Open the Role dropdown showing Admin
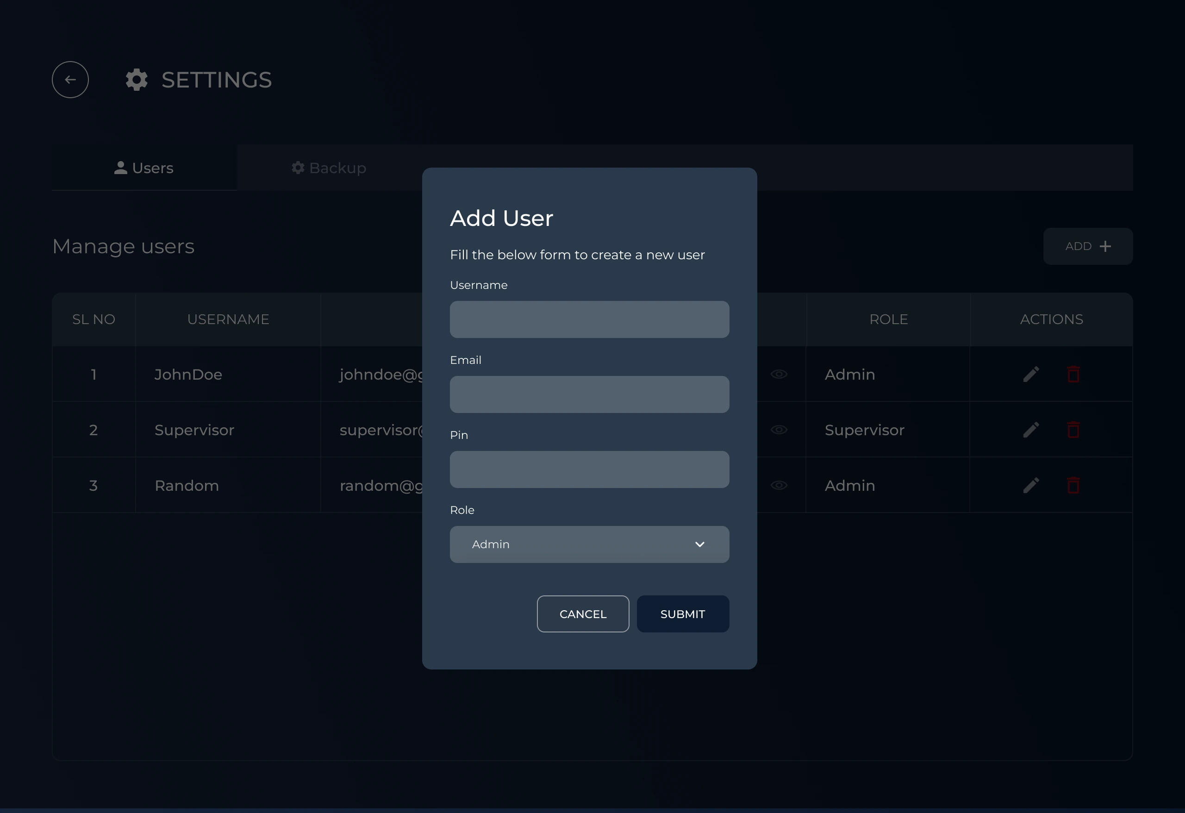Screen dimensions: 1185x813 tap(589, 544)
